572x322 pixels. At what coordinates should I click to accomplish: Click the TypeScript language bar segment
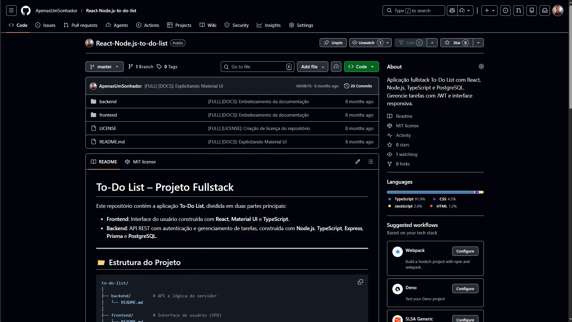coord(430,192)
